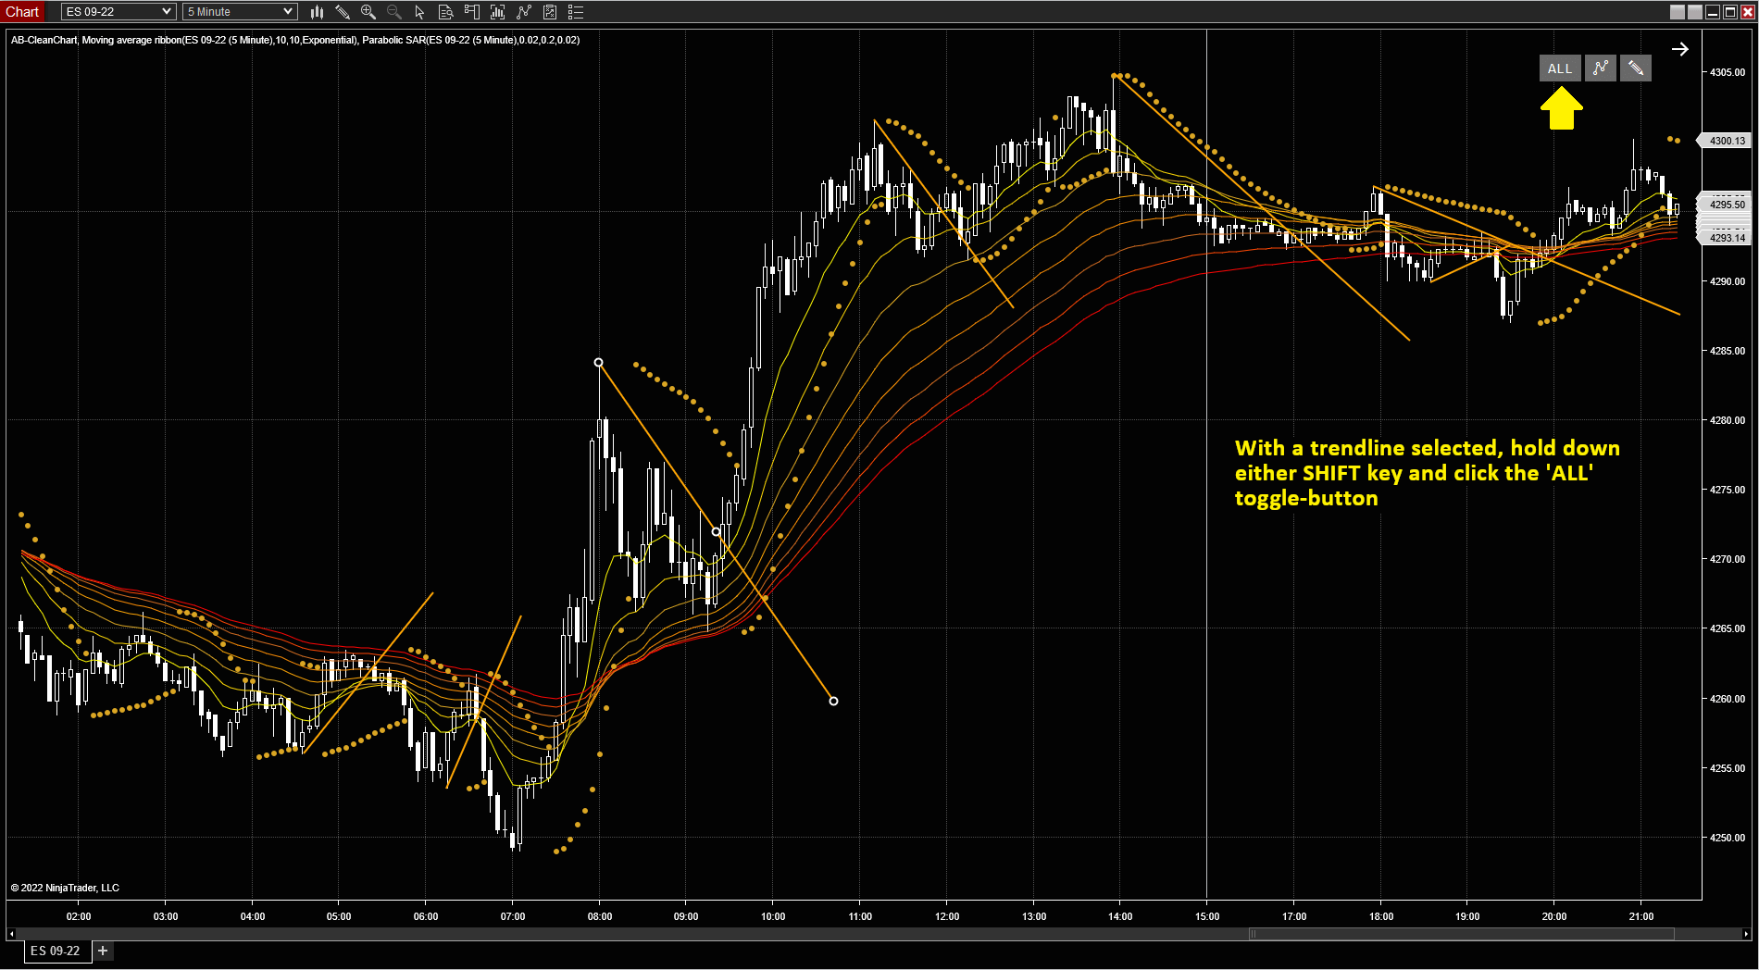Toggle the pencil drawing button beside ALL

click(x=1636, y=68)
